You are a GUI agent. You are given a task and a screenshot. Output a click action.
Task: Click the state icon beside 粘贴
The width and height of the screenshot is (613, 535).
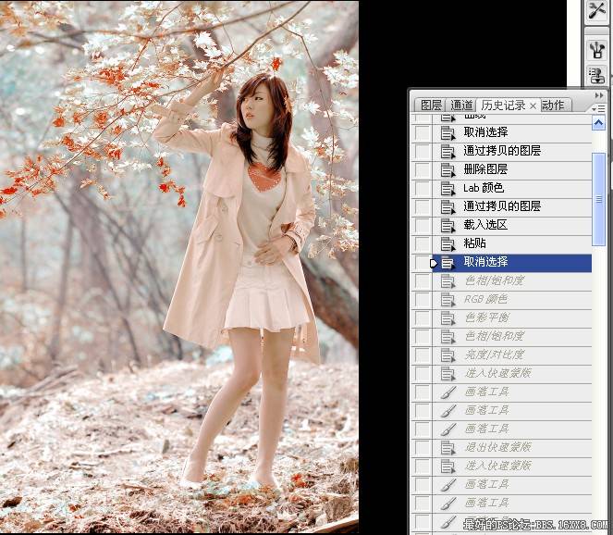click(448, 243)
